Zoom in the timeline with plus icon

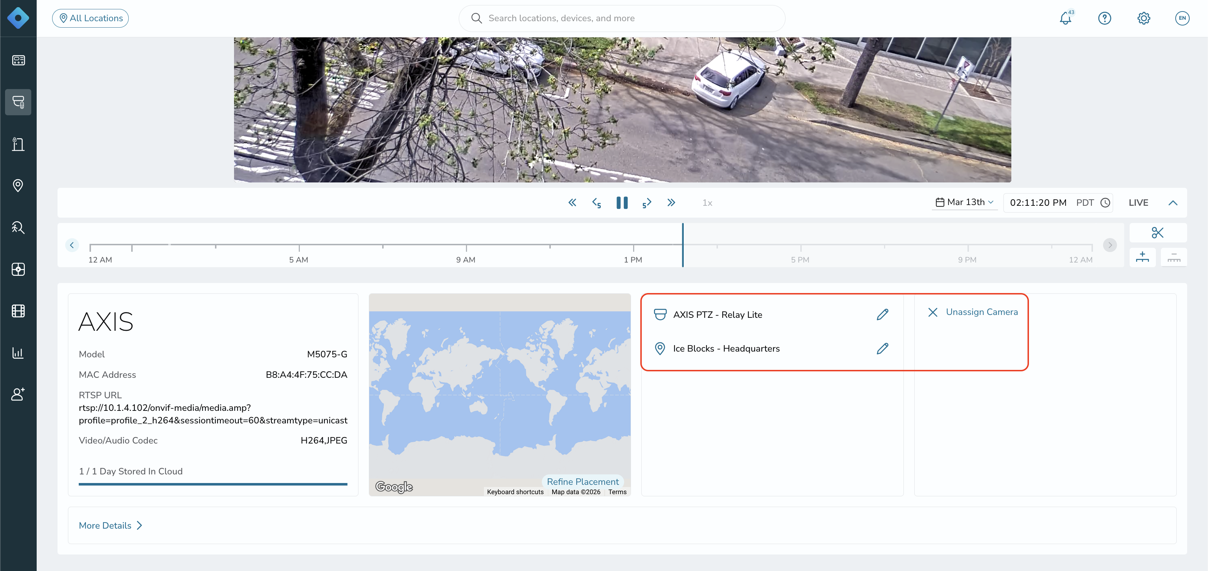tap(1142, 257)
